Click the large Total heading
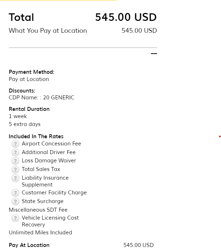Image resolution: width=221 pixels, height=252 pixels. [21, 17]
